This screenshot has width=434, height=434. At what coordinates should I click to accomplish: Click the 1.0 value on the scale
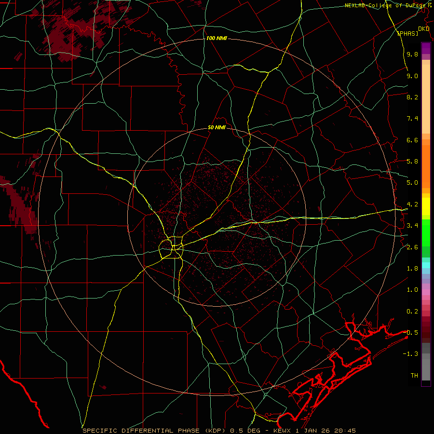pyautogui.click(x=412, y=290)
